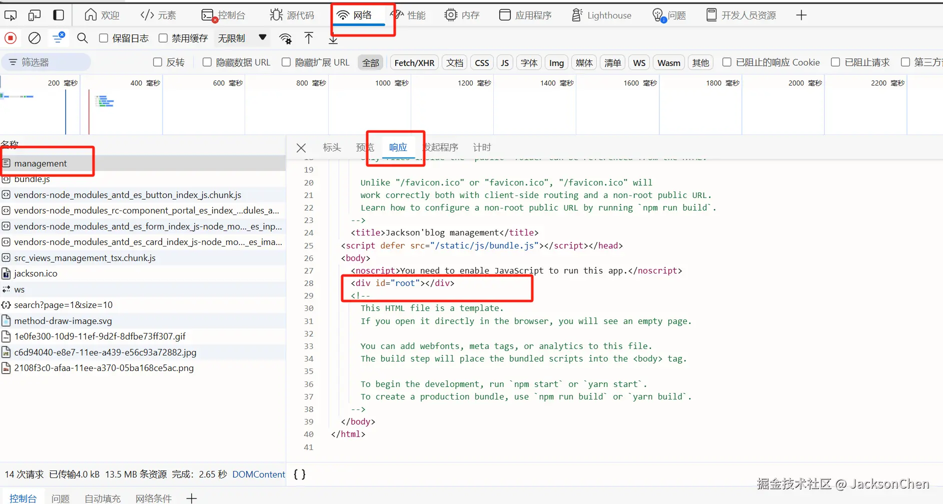This screenshot has width=943, height=504.
Task: Close the request details panel
Action: [301, 147]
